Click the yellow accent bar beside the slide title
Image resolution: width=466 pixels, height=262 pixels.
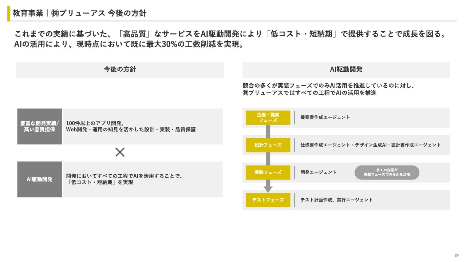[9, 13]
